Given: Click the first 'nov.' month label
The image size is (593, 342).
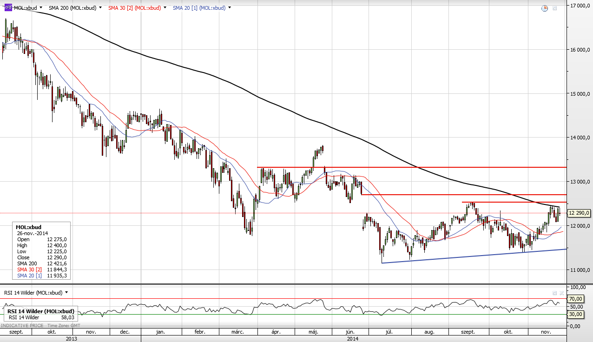Looking at the screenshot, I should 91,332.
